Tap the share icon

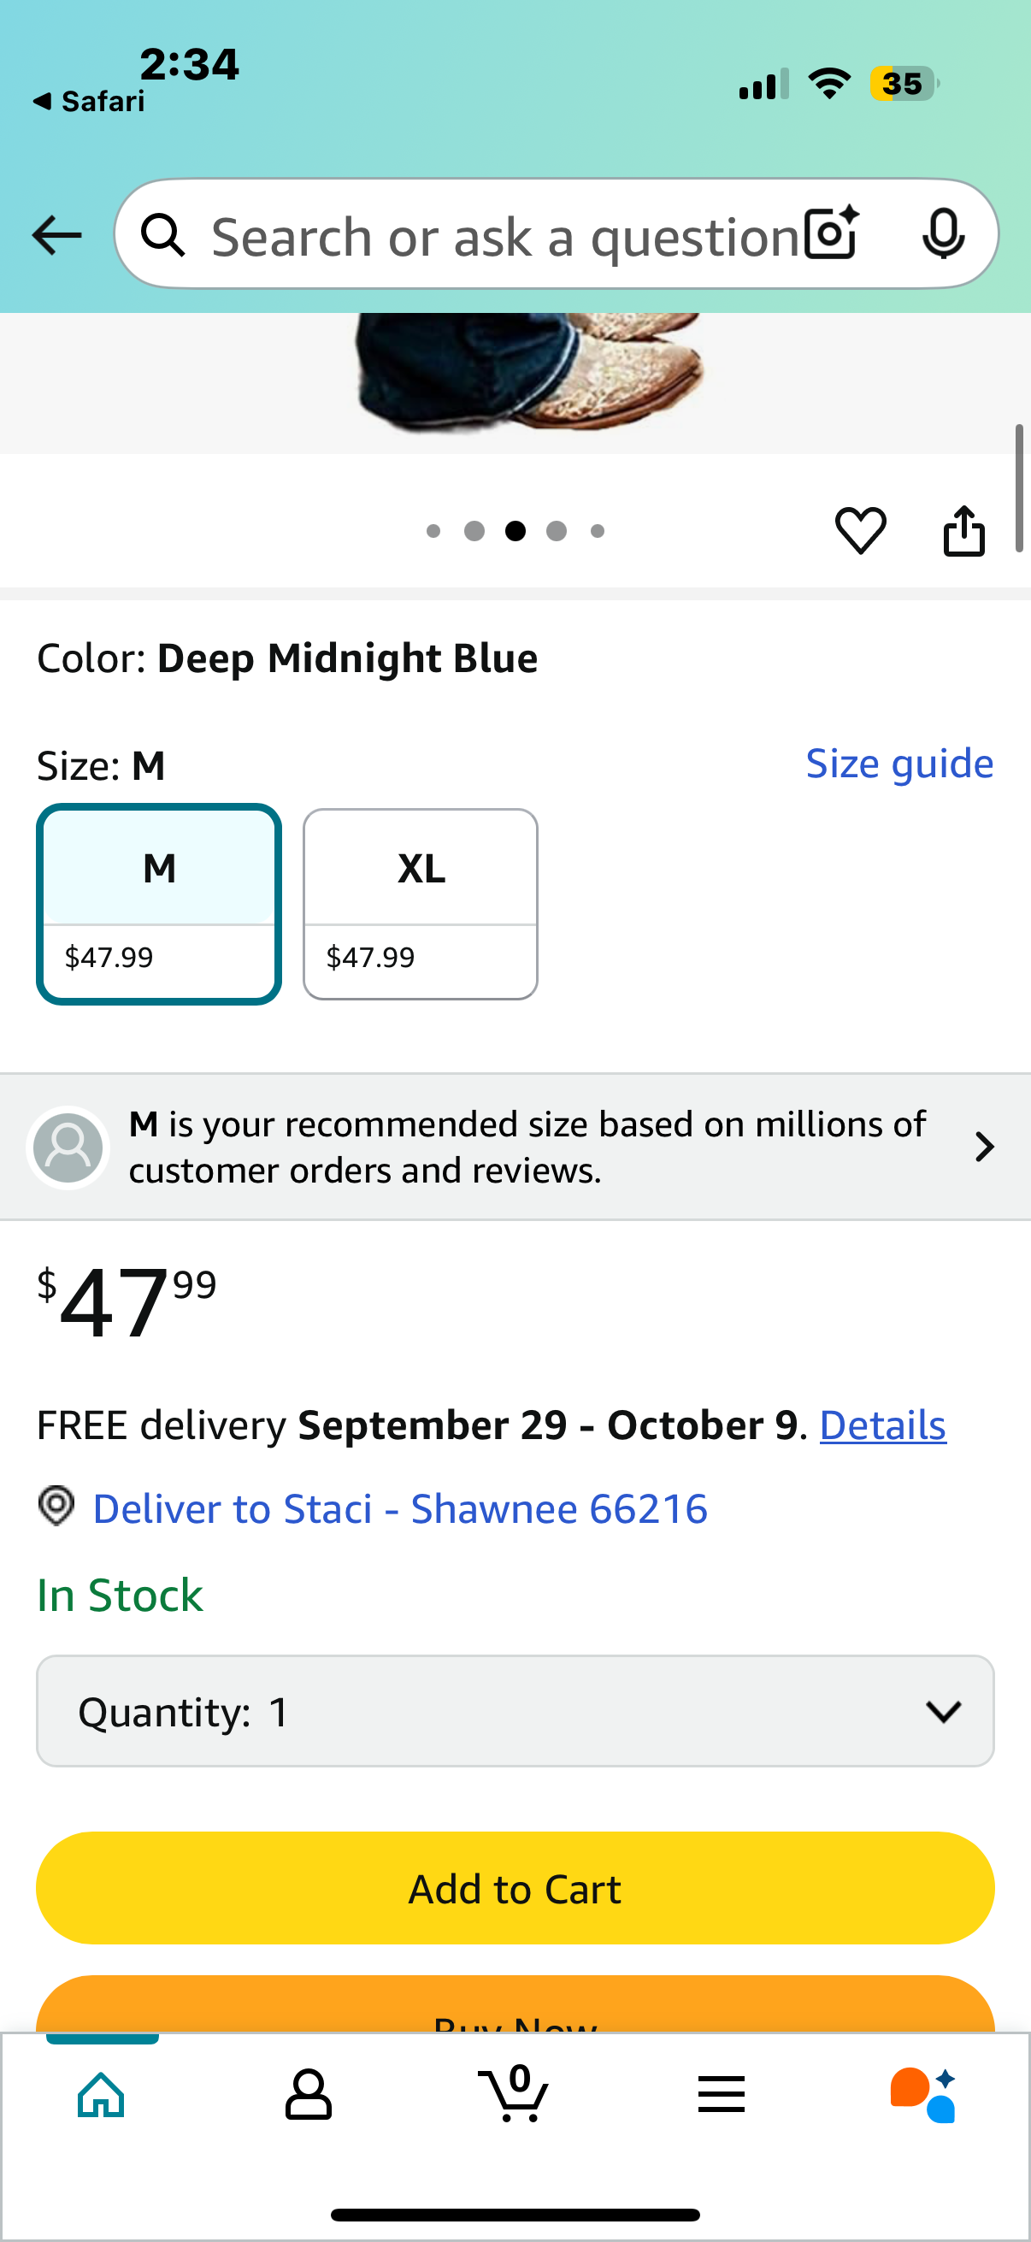pyautogui.click(x=964, y=530)
